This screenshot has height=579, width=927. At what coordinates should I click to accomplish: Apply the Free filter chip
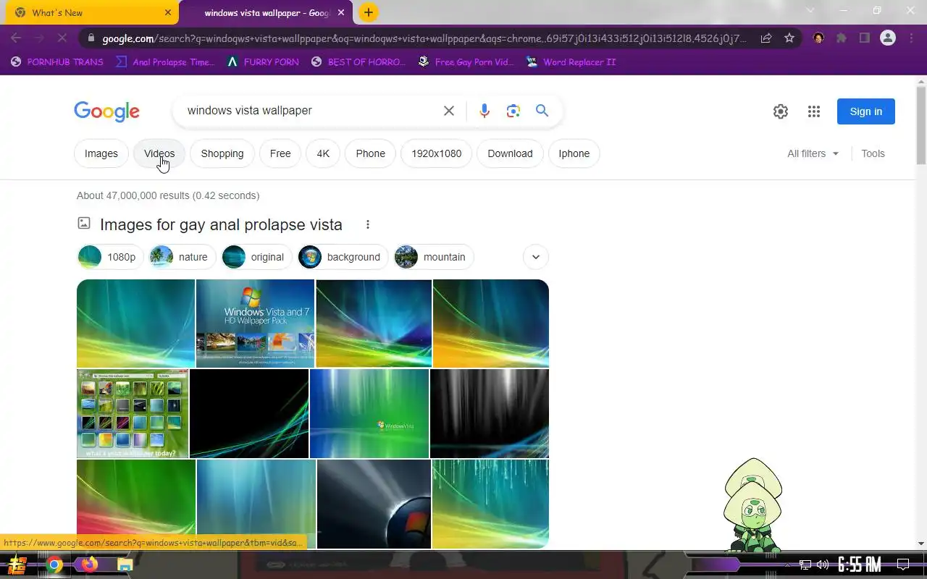[280, 153]
